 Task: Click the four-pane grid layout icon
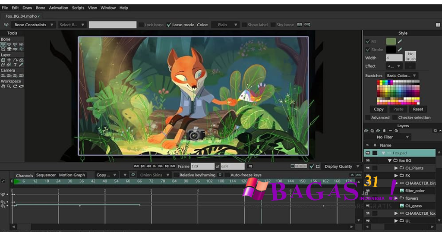tap(305, 166)
